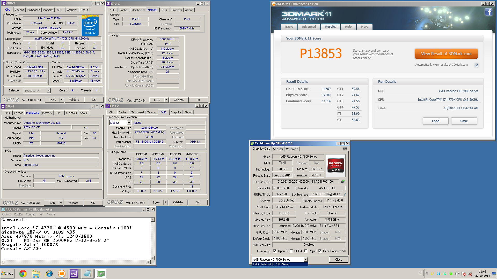Click the network disconnected tray icon
Image resolution: width=497 pixels, height=279 pixels.
tap(470, 274)
